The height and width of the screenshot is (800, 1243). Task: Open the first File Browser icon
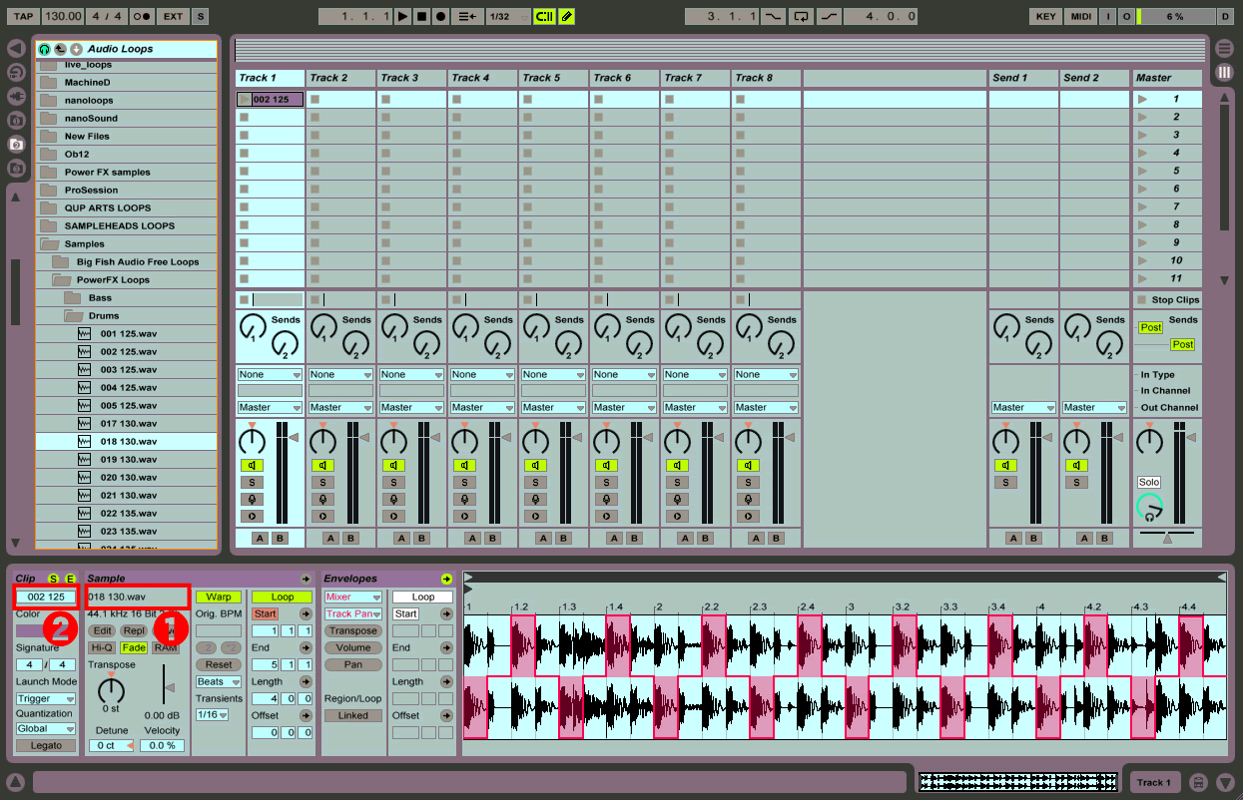pyautogui.click(x=15, y=120)
